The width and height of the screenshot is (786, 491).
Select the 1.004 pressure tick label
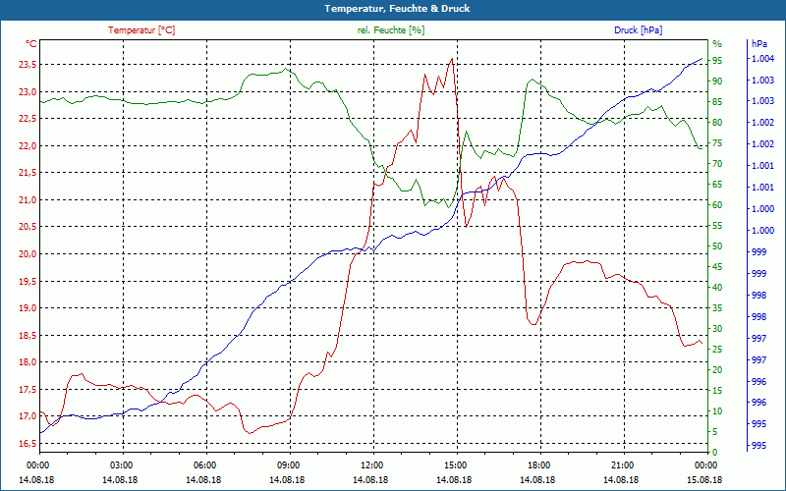click(762, 59)
